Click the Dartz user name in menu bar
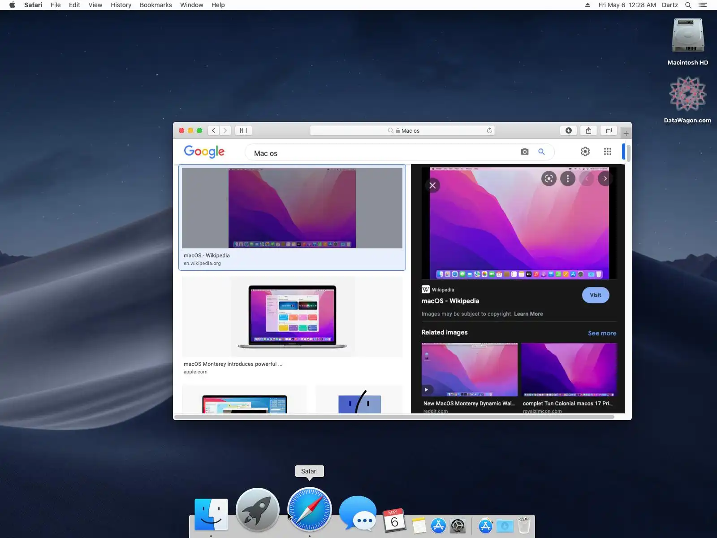Viewport: 717px width, 538px height. click(x=669, y=5)
